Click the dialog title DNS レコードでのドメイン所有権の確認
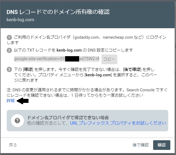Viewport: 176px width, 155px height. pos(58,12)
